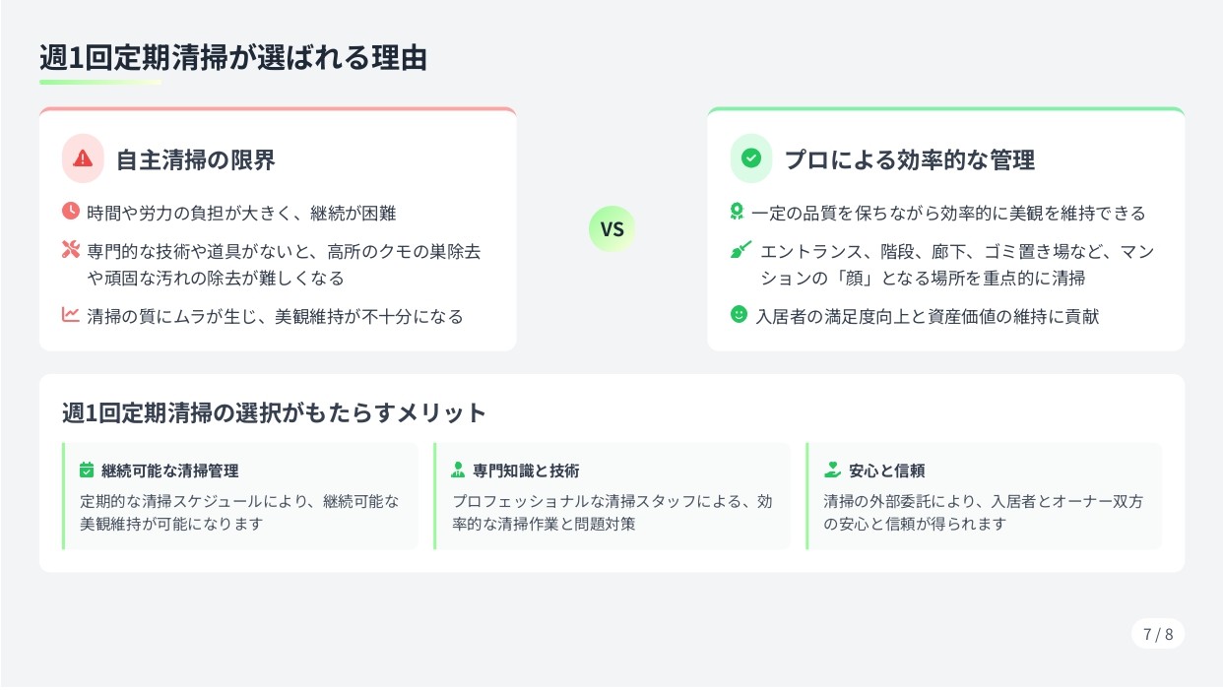Click the wrench tools icon

pyautogui.click(x=70, y=250)
